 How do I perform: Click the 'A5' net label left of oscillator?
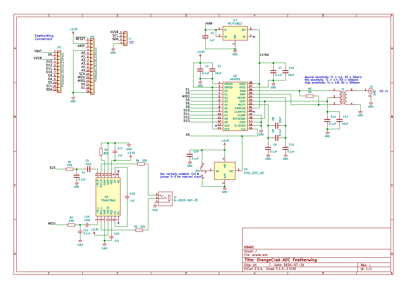click(188, 135)
